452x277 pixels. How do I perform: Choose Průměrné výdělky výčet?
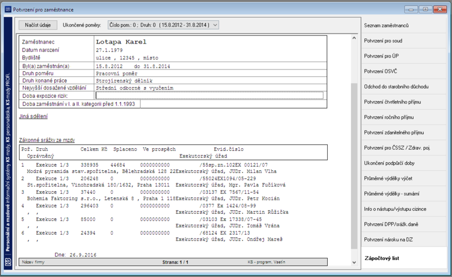[403, 178]
